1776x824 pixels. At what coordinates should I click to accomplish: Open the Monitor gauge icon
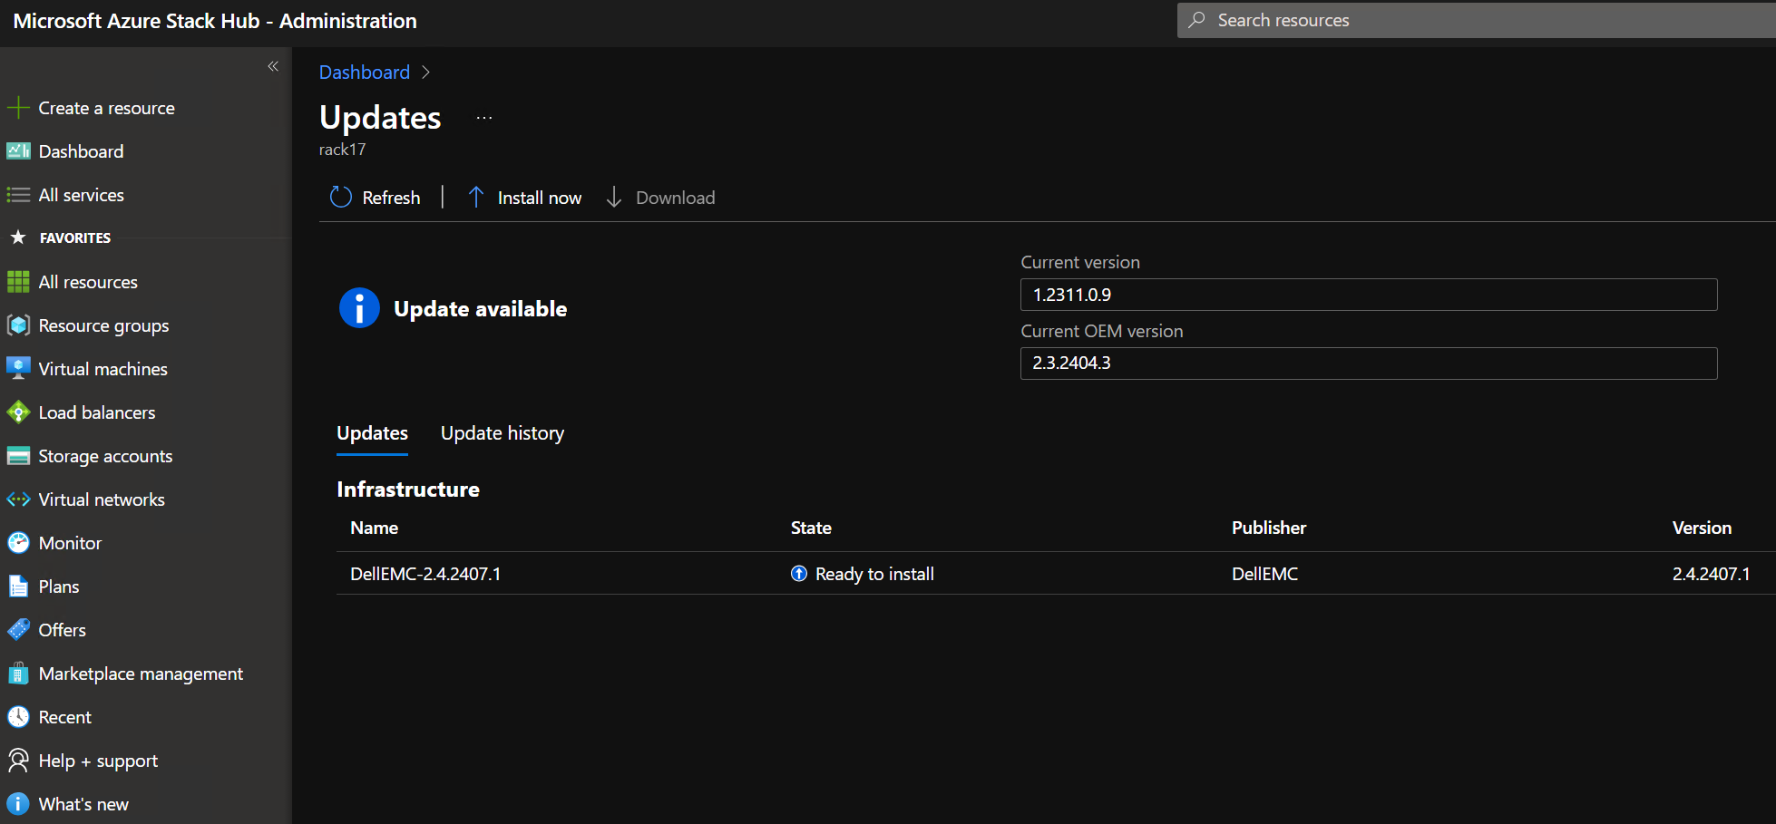coord(18,543)
